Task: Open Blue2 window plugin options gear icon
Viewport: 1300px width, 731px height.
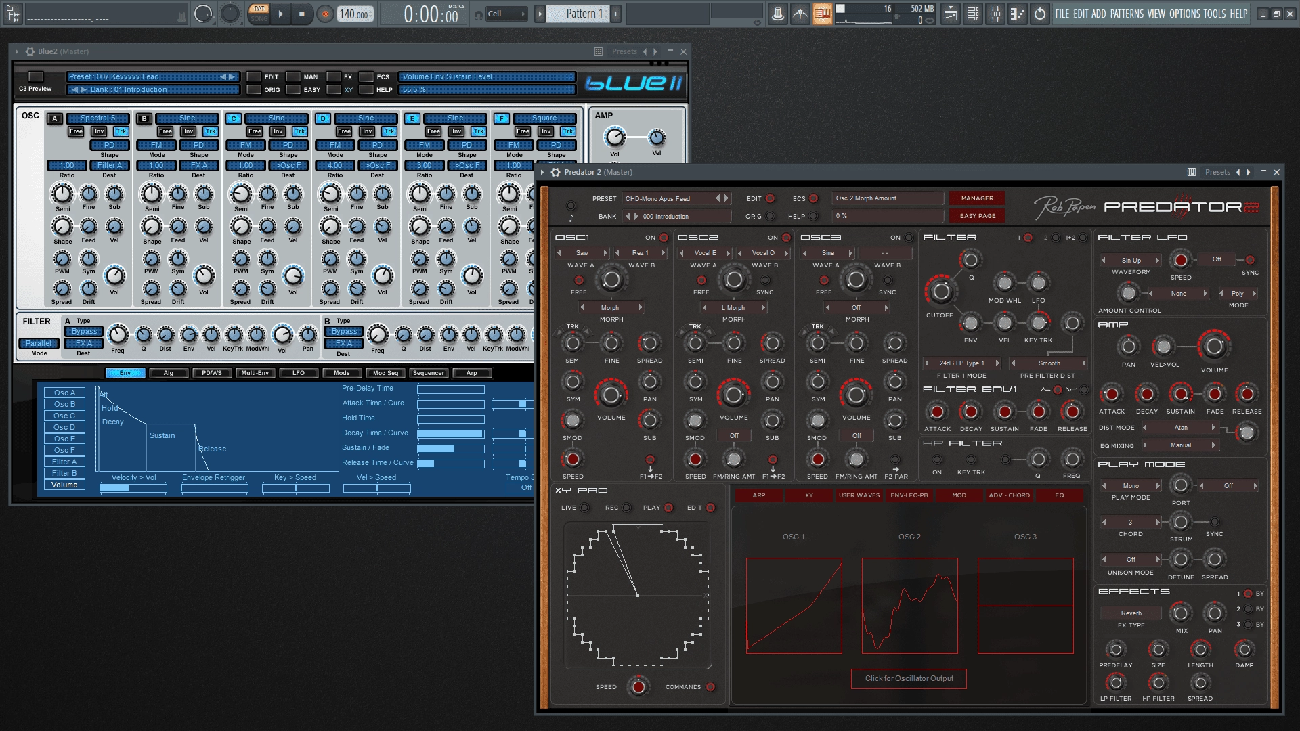Action: pyautogui.click(x=30, y=51)
